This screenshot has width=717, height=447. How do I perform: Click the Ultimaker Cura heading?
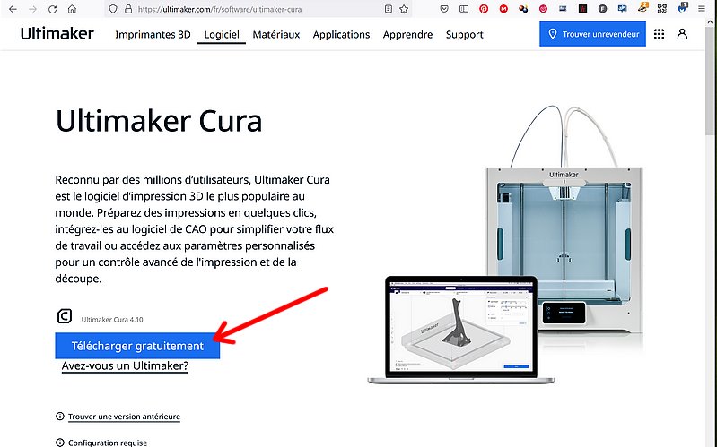[x=159, y=121]
